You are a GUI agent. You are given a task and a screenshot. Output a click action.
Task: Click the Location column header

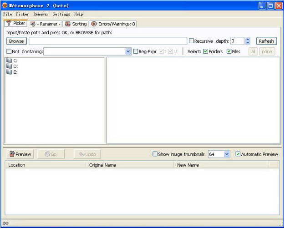coord(46,165)
